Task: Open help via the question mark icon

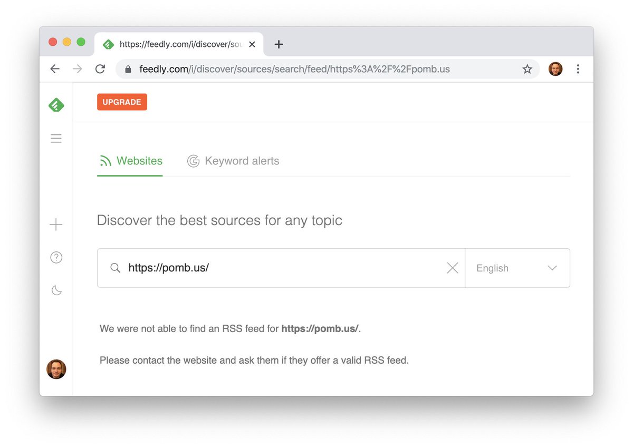Action: pos(56,257)
